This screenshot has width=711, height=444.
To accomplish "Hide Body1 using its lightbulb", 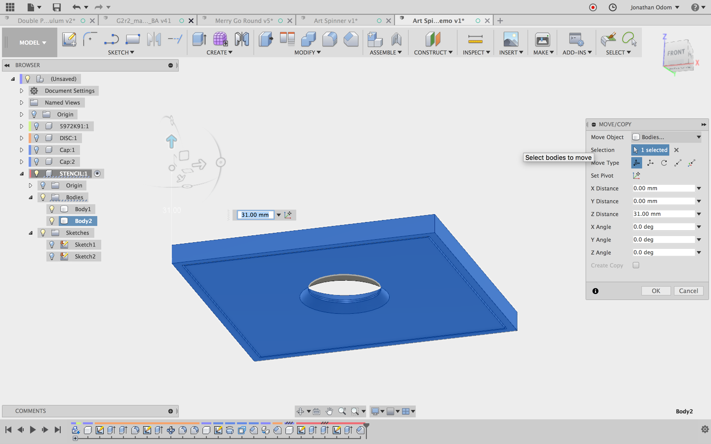I will click(52, 209).
